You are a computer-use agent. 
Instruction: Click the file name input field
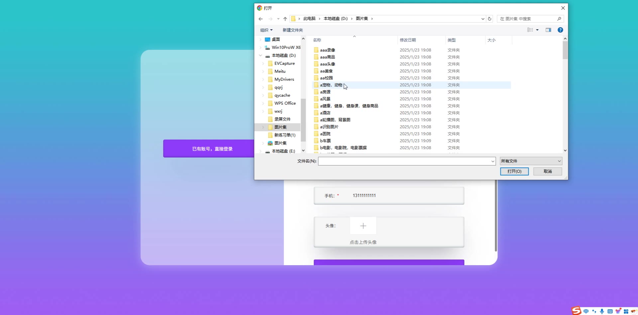(404, 161)
